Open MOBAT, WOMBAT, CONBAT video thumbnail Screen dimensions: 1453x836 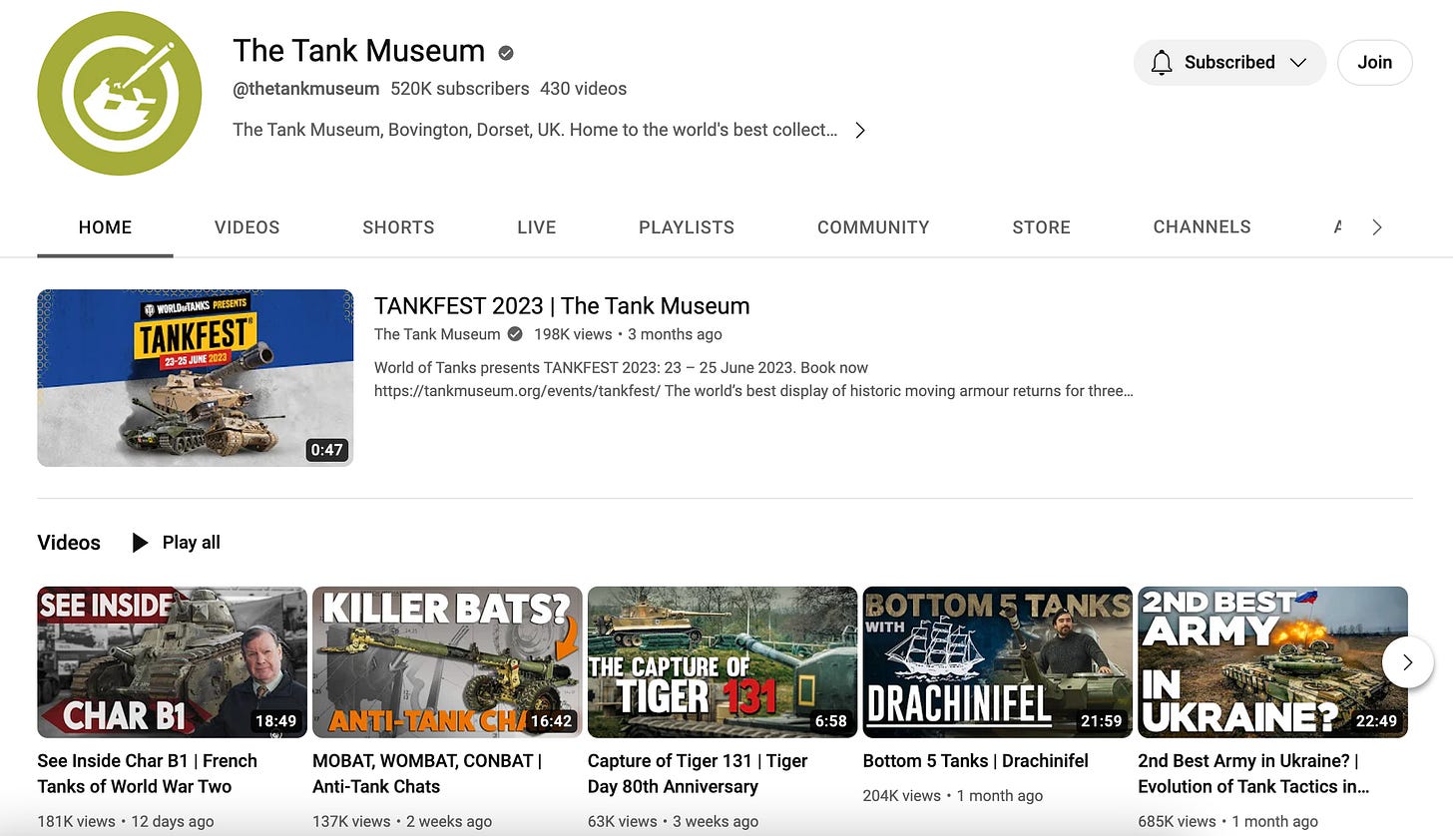click(447, 662)
